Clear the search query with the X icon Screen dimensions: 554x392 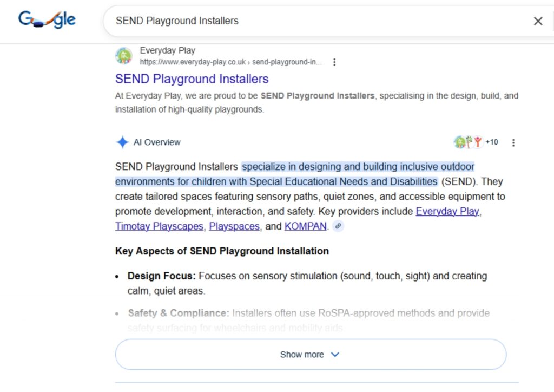[538, 21]
